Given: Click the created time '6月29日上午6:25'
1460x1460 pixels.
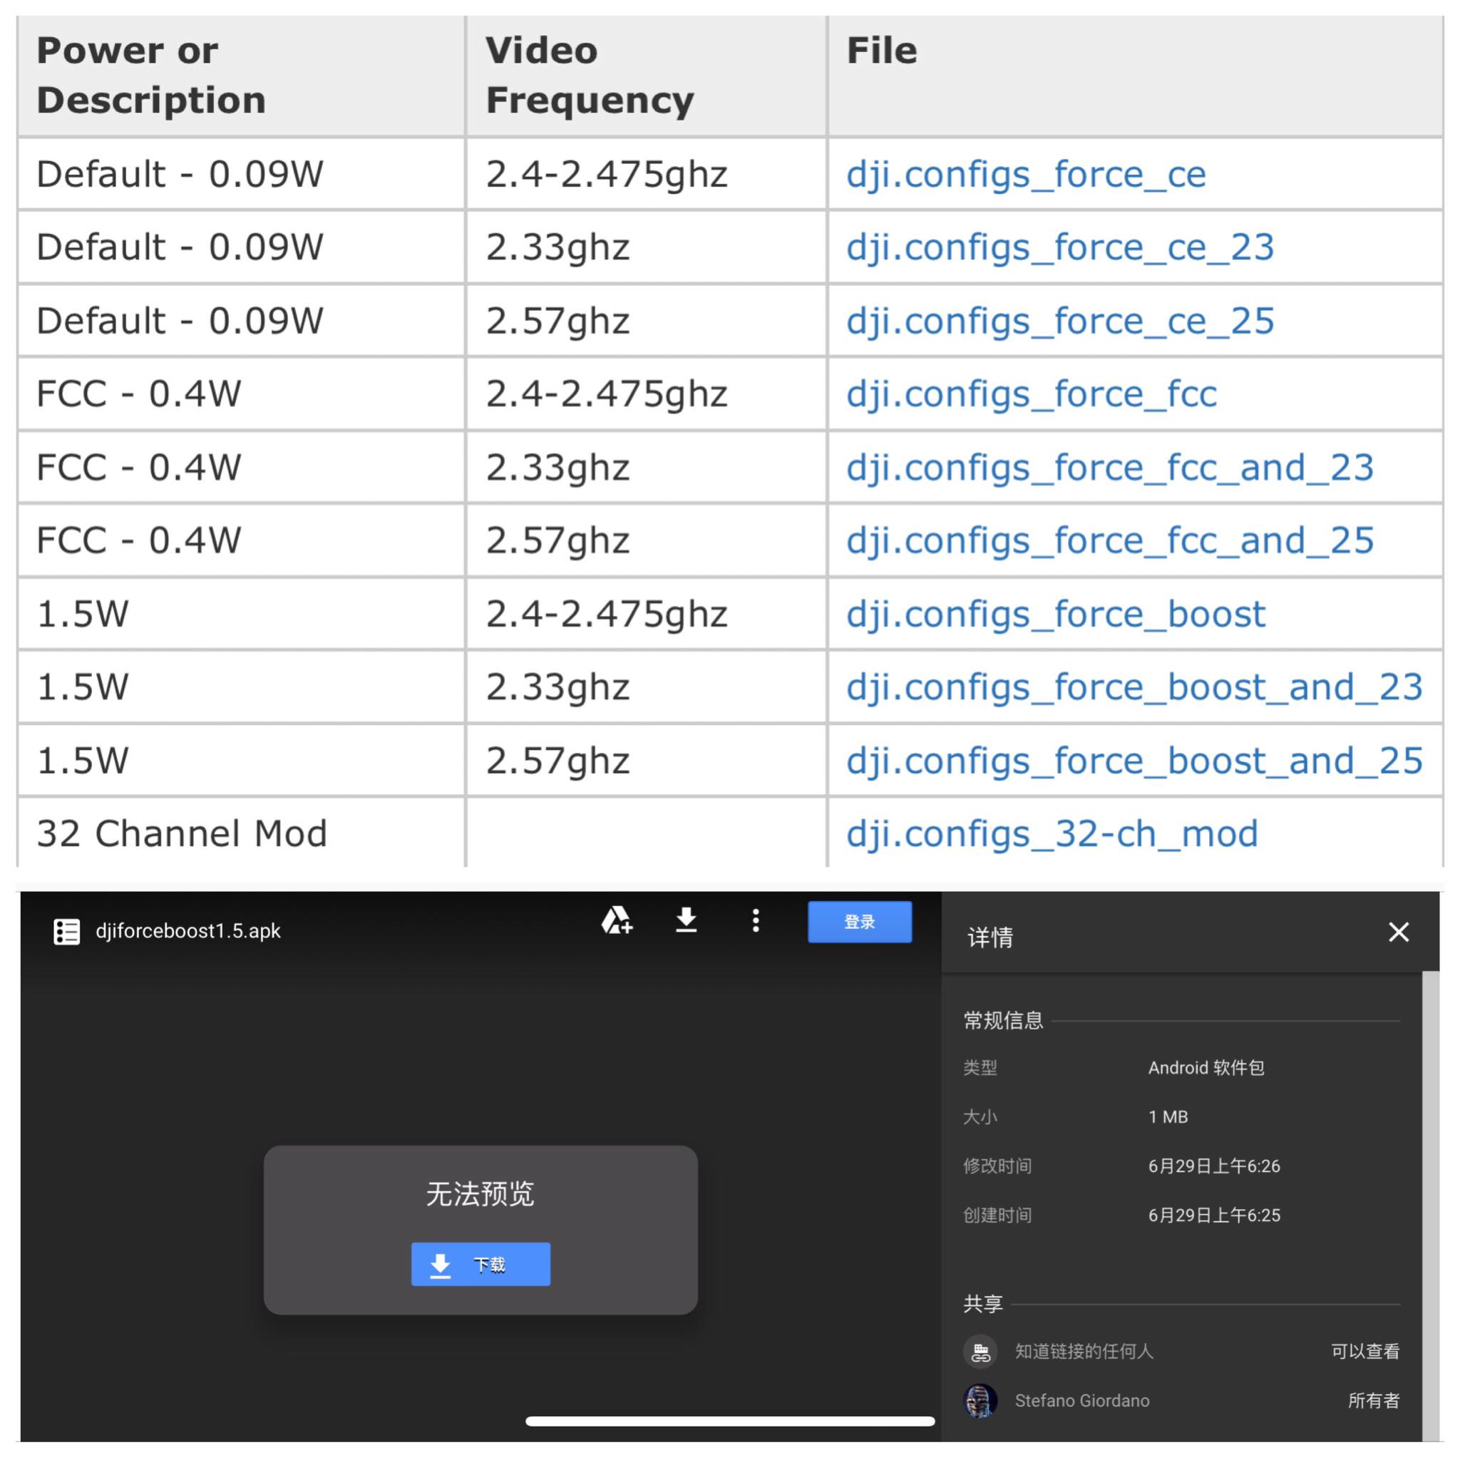Looking at the screenshot, I should pyautogui.click(x=1214, y=1215).
